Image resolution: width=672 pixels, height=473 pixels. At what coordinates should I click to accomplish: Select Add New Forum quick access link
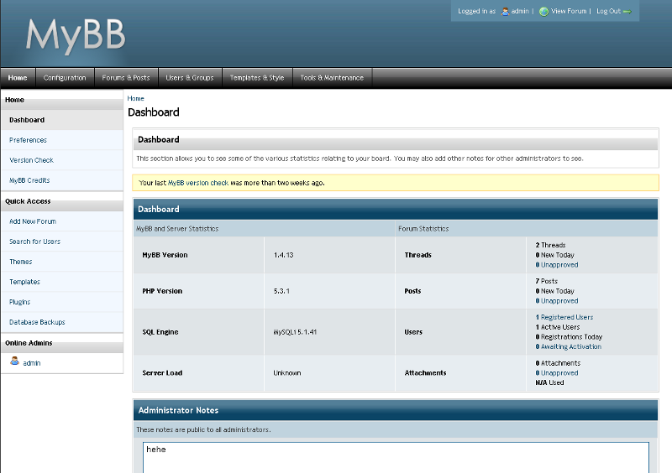click(x=33, y=221)
